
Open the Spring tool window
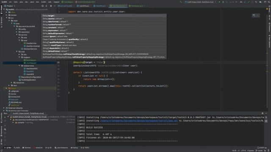click(x=74, y=148)
